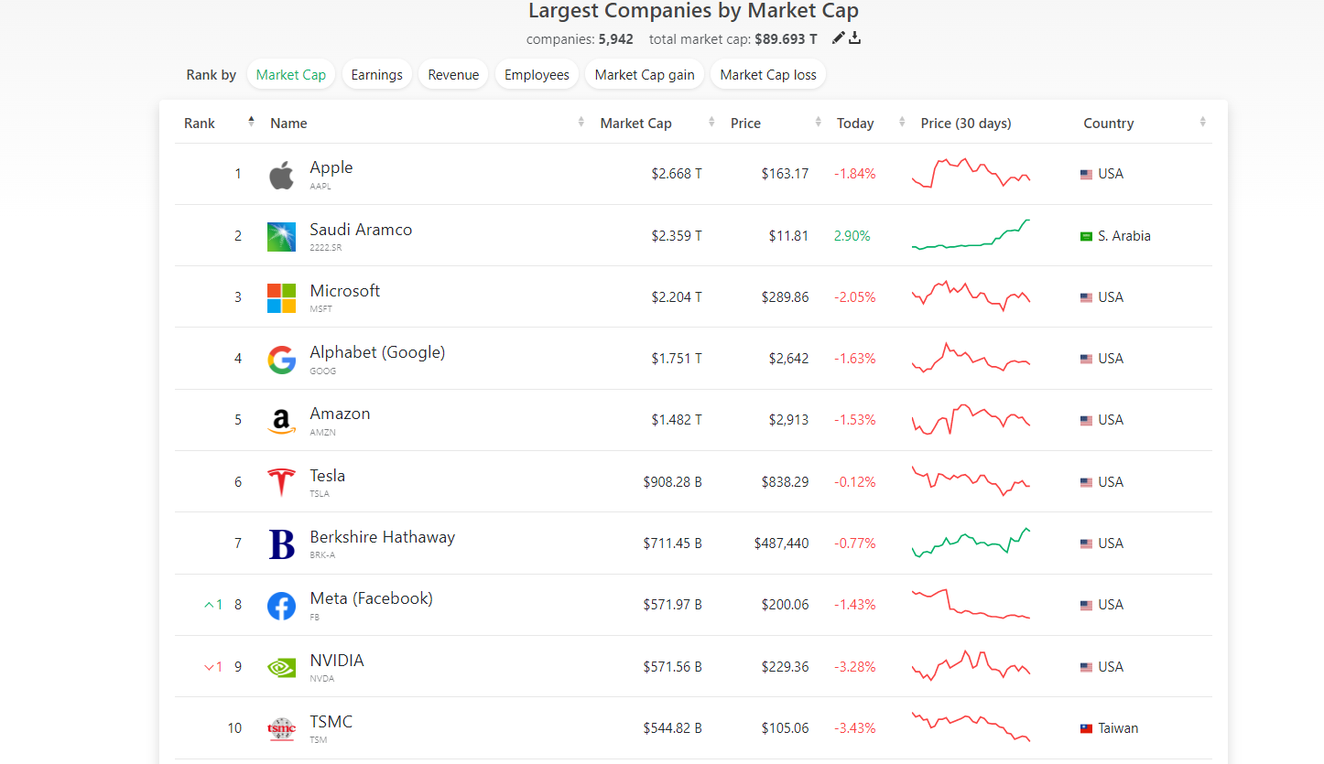1324x764 pixels.
Task: Sort table by Today column arrows
Action: click(x=902, y=122)
